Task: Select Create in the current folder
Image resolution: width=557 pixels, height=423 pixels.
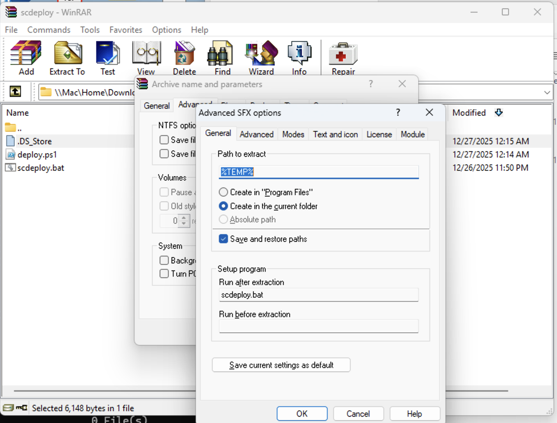Action: pos(223,206)
